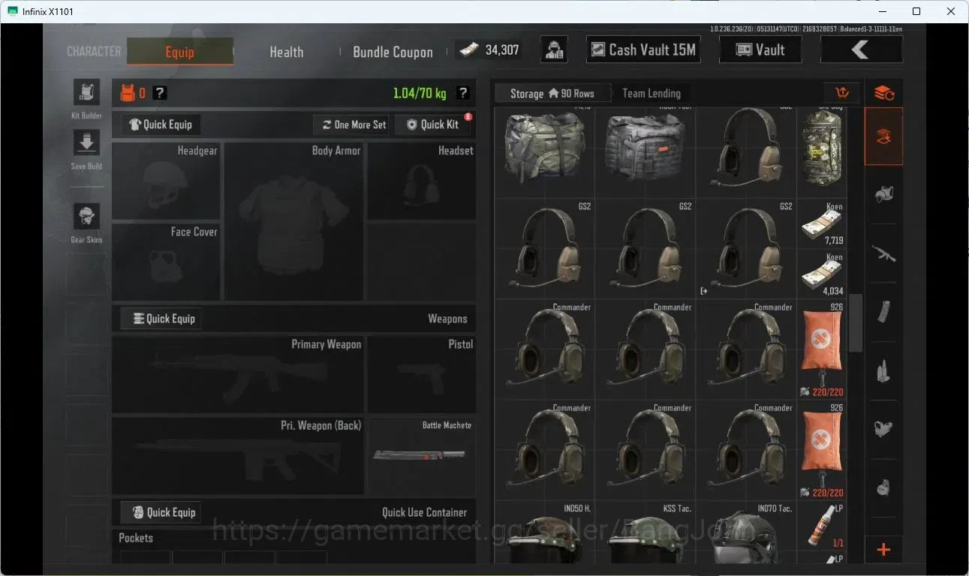This screenshot has height=576, width=969.
Task: Switch to the Equip tab
Action: tap(179, 52)
